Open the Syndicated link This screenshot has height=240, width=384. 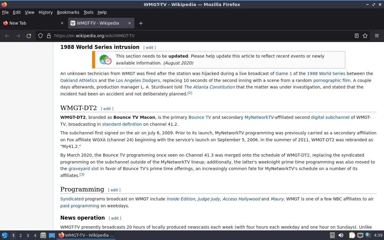pos(72,199)
